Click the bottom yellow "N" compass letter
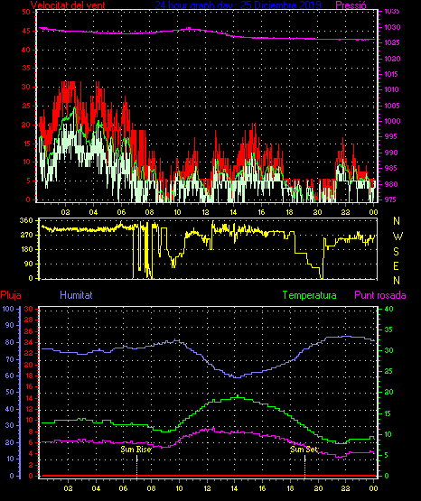 pyautogui.click(x=397, y=281)
